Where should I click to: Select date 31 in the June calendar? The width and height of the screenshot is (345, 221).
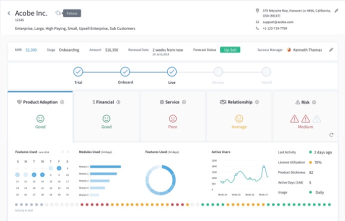coord(67,195)
